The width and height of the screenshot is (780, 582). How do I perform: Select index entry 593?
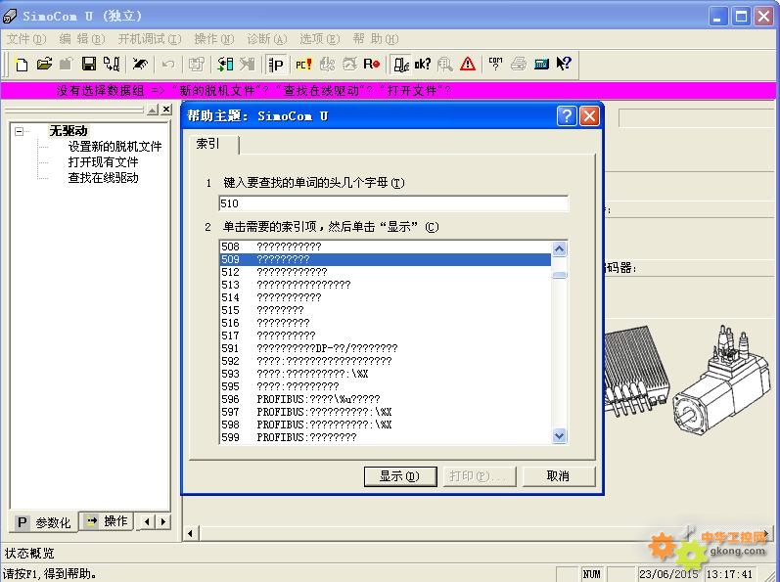click(386, 374)
